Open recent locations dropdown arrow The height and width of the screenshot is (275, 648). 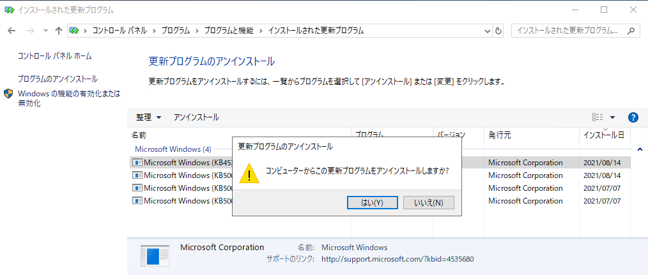point(45,31)
